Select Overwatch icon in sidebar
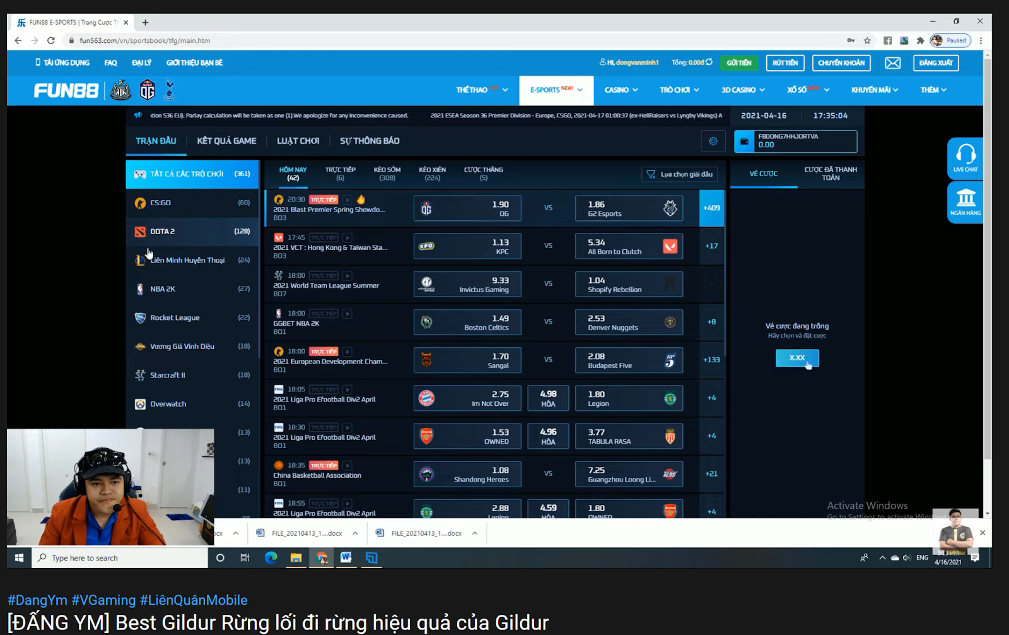1009x635 pixels. point(140,404)
